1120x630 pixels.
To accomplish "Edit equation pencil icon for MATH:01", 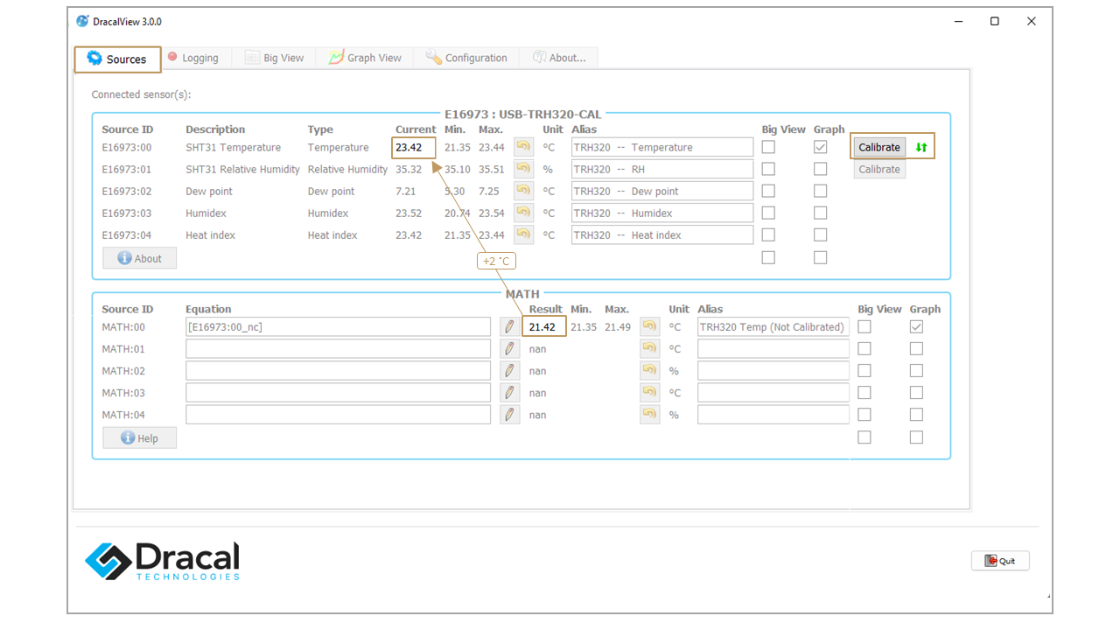I will [509, 348].
